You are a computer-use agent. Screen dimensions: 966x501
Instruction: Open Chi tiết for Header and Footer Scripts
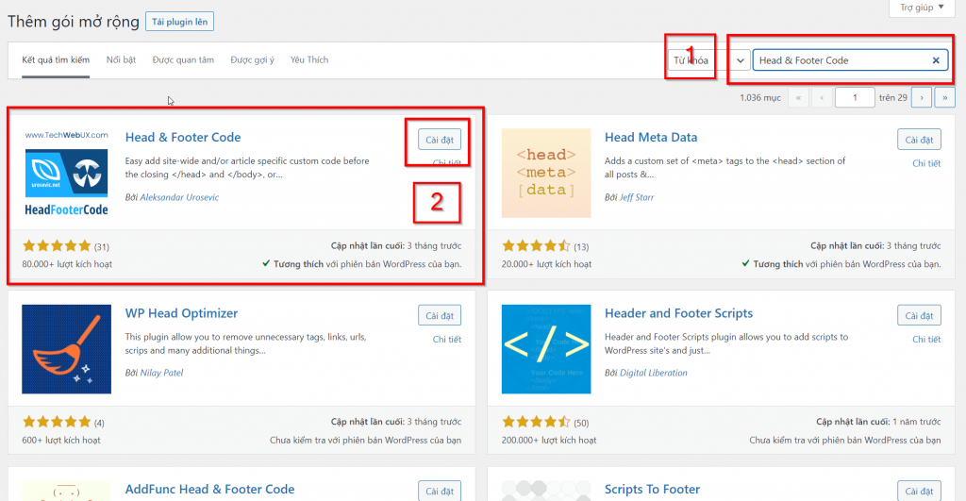[x=926, y=339]
